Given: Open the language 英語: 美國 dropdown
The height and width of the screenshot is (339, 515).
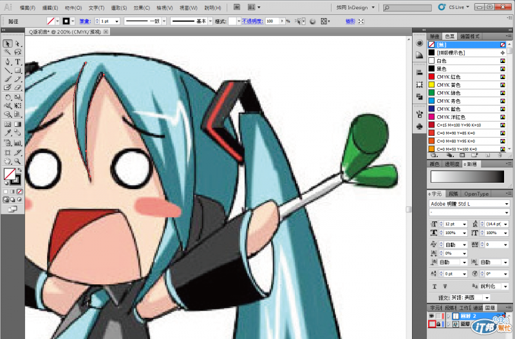Looking at the screenshot, I should click(487, 298).
